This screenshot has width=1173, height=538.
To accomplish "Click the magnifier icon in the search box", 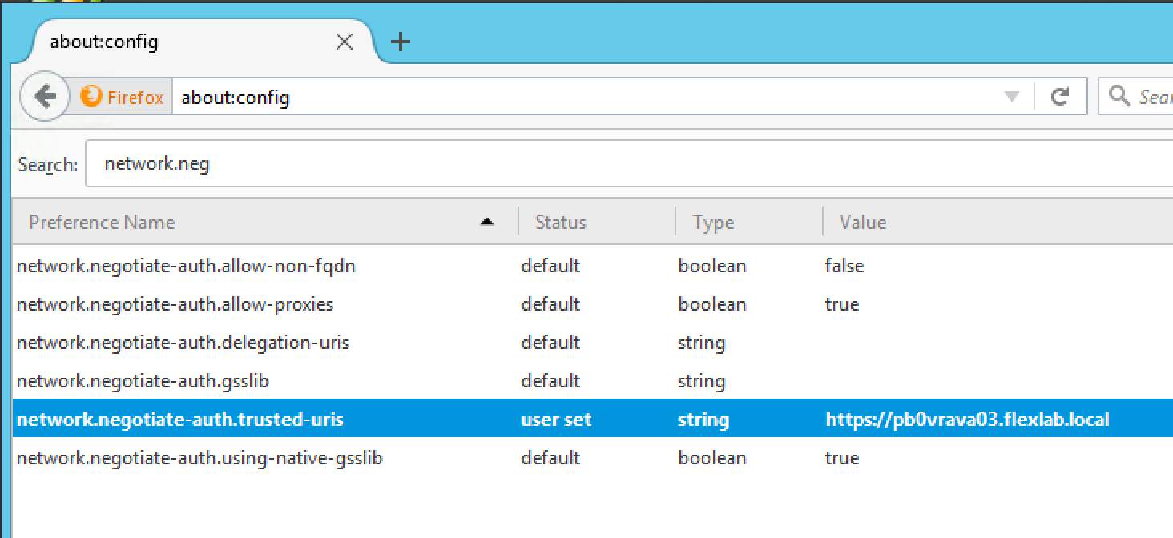I will (x=1119, y=97).
